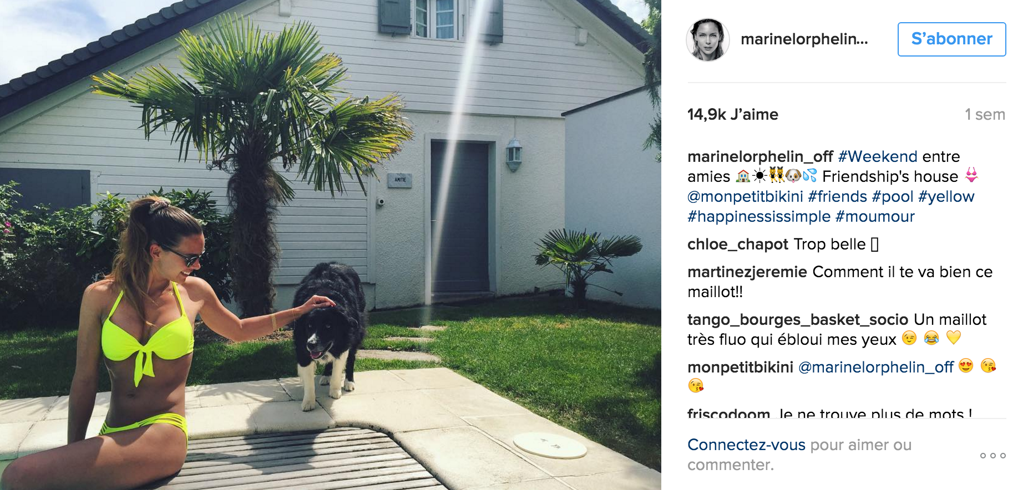
Task: View tango_bourges_basket_socio profile
Action: 798,320
